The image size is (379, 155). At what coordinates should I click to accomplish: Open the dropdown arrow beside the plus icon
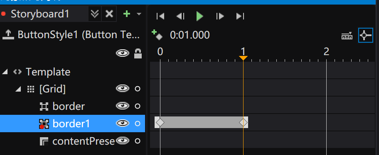(139, 14)
